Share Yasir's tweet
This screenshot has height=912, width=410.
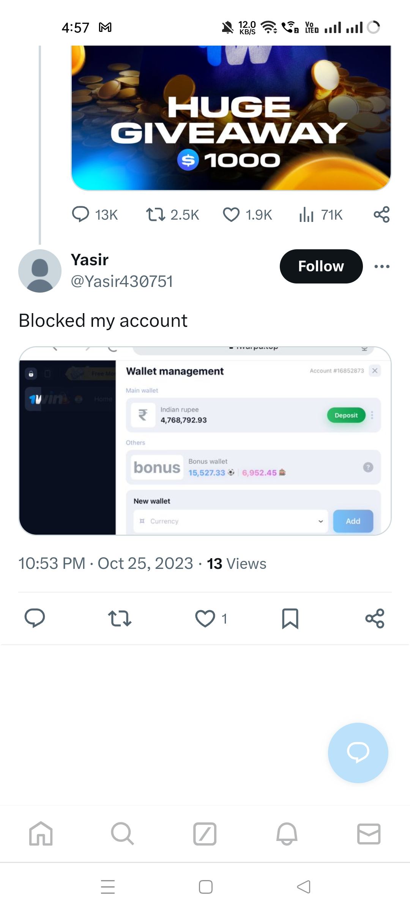coord(375,618)
